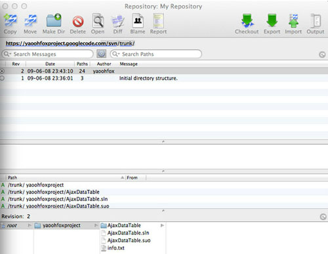
Task: Run Blame from the toolbar
Action: tap(138, 21)
